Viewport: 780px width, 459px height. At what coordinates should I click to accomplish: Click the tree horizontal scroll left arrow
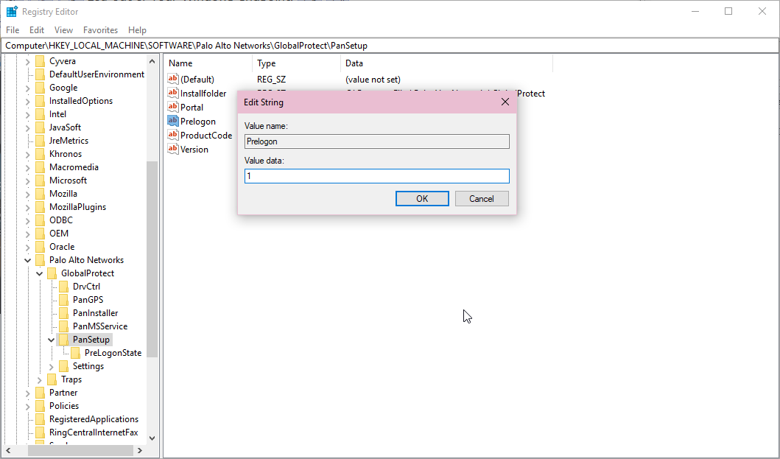click(8, 451)
